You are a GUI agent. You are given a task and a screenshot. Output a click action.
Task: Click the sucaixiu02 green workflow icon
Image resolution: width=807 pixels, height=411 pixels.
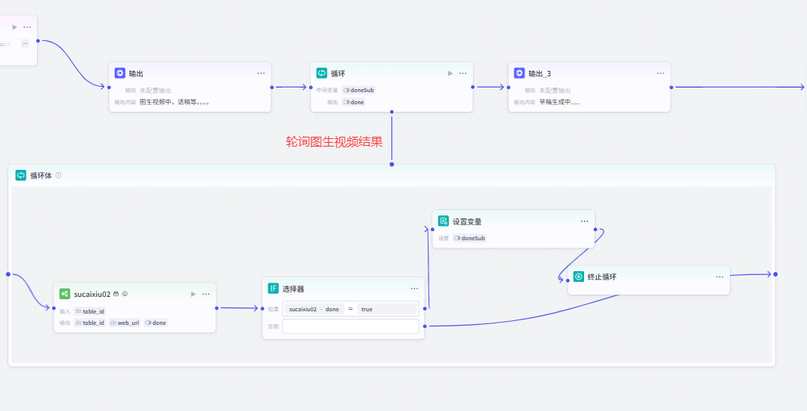tap(64, 294)
